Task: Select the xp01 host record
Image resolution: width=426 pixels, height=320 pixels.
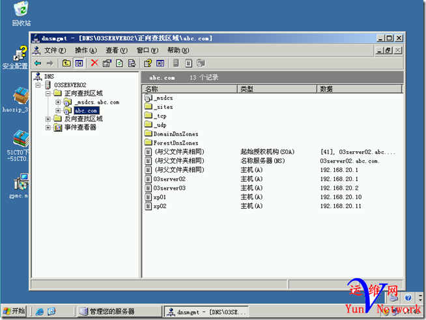Action: pyautogui.click(x=272, y=197)
